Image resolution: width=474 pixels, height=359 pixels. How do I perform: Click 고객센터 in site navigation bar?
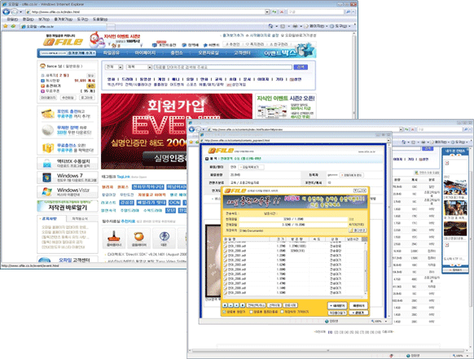point(242,53)
